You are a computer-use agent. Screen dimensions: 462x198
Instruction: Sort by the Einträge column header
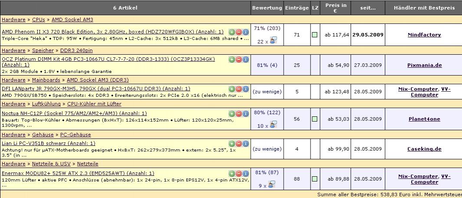[x=297, y=8]
